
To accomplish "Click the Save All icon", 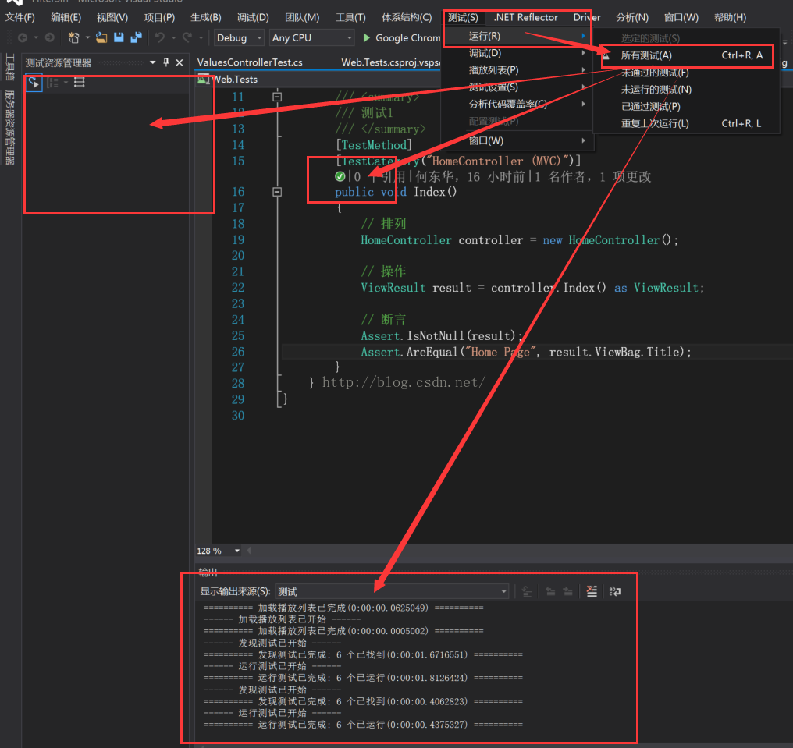I will point(136,37).
